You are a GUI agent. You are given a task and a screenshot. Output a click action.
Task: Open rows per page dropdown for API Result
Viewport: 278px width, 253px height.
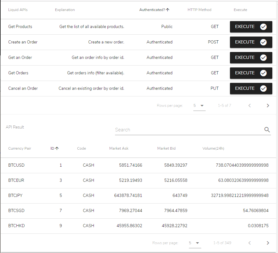click(195, 243)
